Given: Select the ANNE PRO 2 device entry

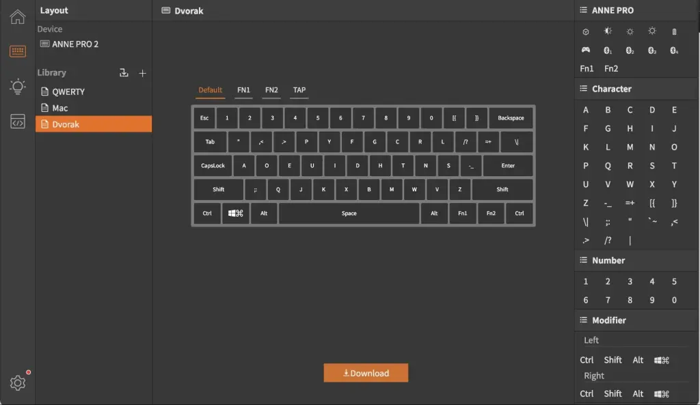Looking at the screenshot, I should (69, 44).
